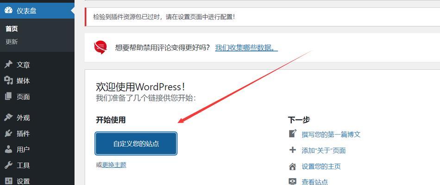440x185 pixels.
Task: Click the paintbrush icon beside 外观
Action: tap(8, 117)
